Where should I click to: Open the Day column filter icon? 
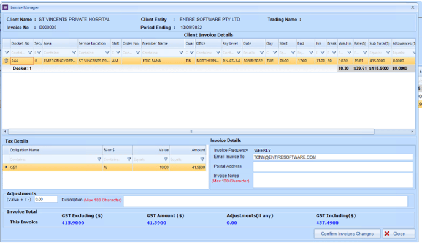(x=275, y=53)
